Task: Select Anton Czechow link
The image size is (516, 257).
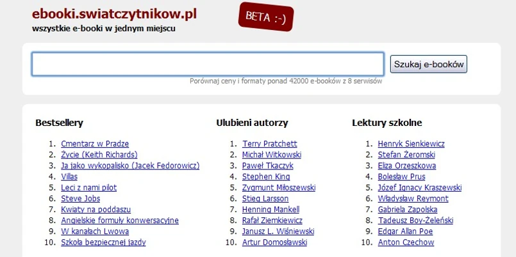Action: (x=406, y=242)
